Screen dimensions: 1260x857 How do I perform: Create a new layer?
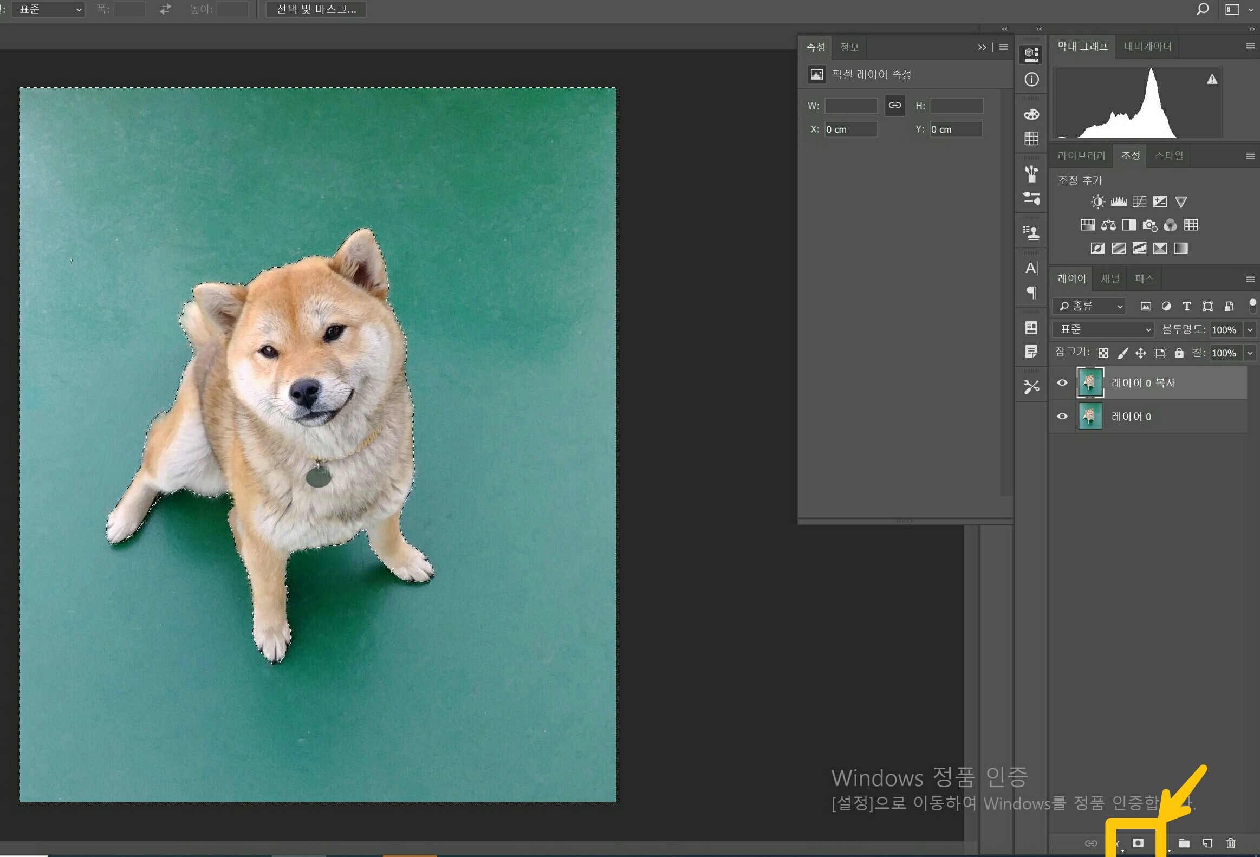[x=1207, y=843]
